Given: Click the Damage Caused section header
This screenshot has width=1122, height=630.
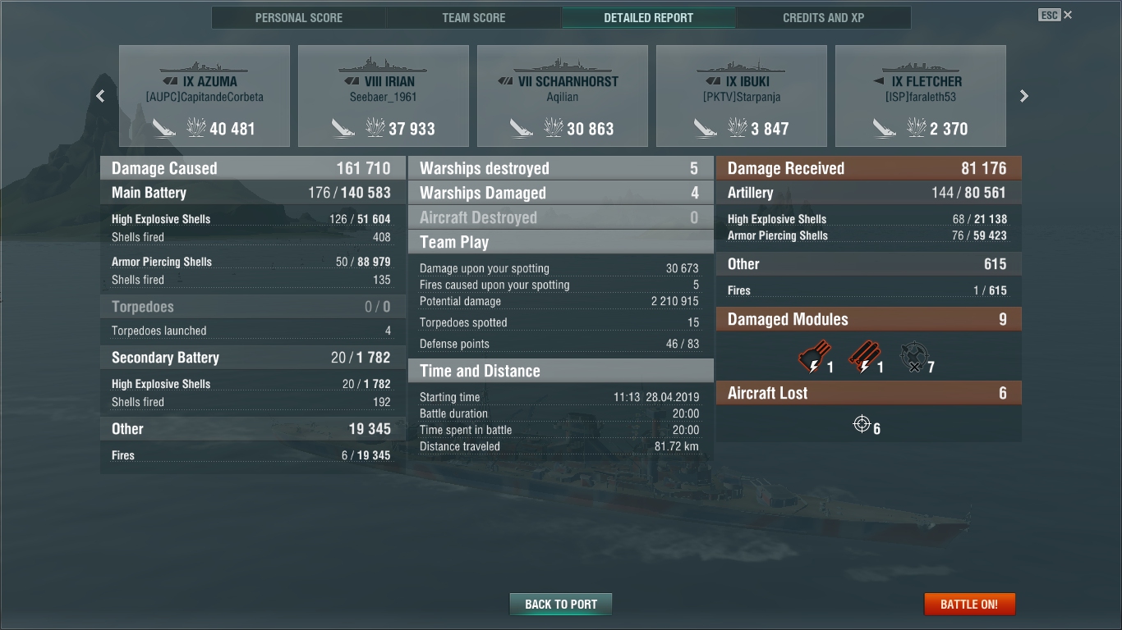Looking at the screenshot, I should [x=253, y=168].
